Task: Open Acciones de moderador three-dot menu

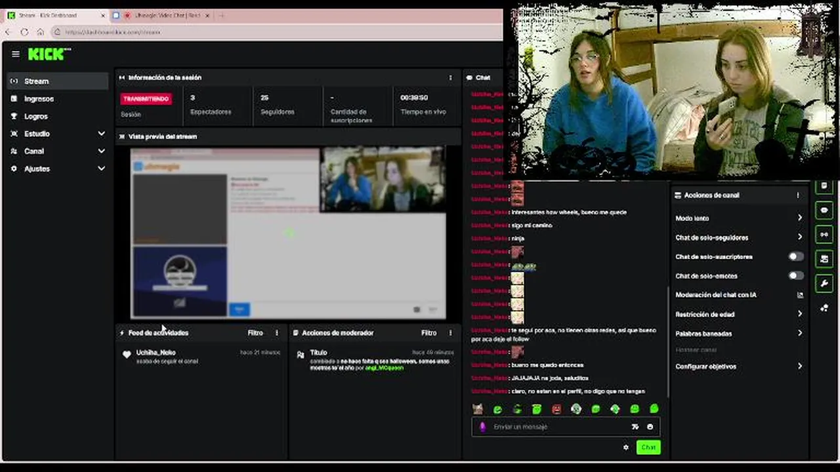Action: click(x=450, y=333)
